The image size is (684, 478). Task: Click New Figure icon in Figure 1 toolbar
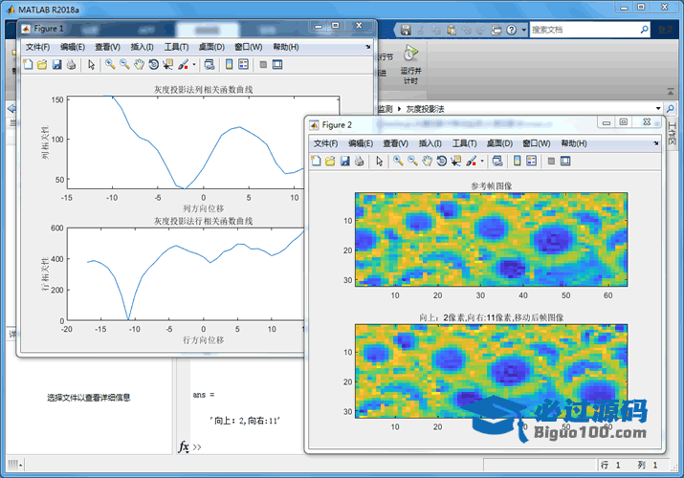click(x=28, y=65)
